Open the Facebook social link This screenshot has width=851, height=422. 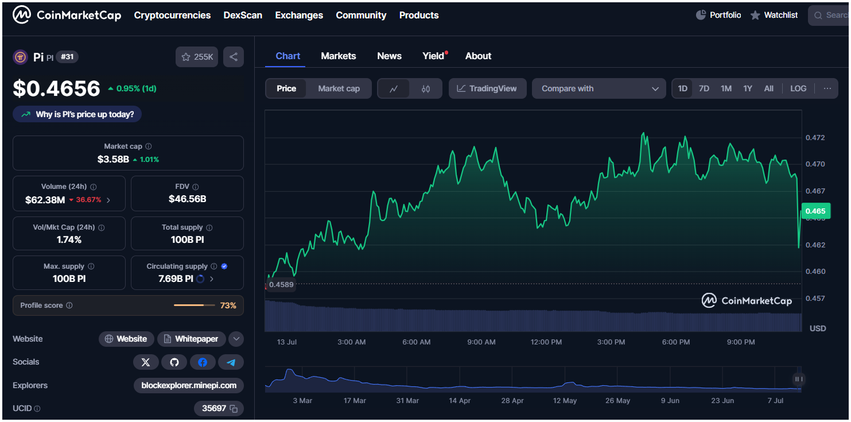click(x=203, y=362)
